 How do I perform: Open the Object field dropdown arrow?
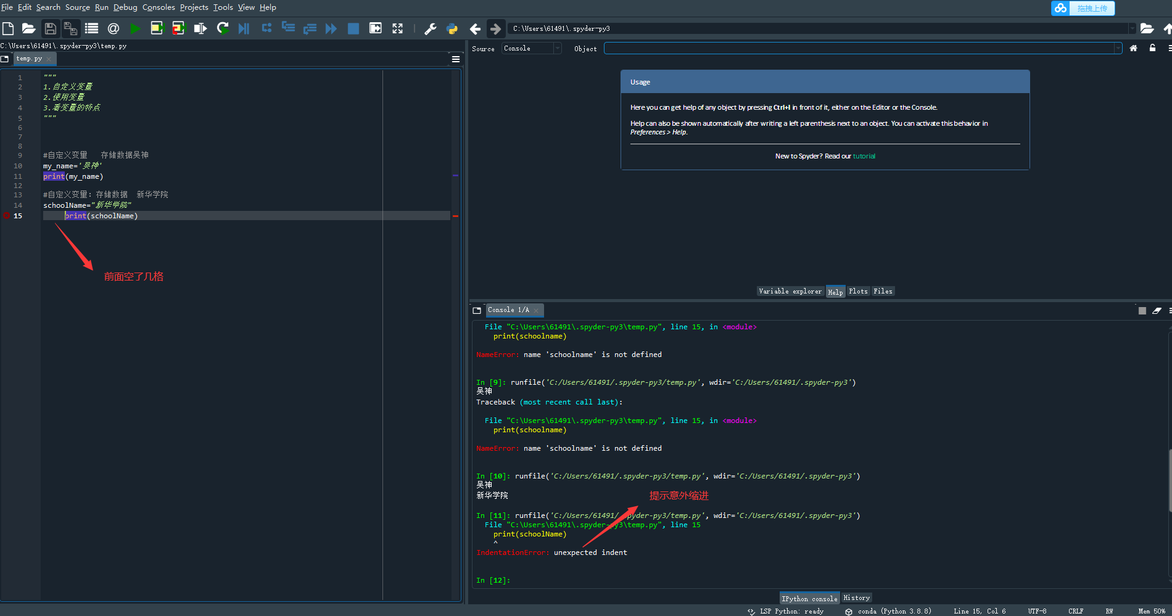1118,48
